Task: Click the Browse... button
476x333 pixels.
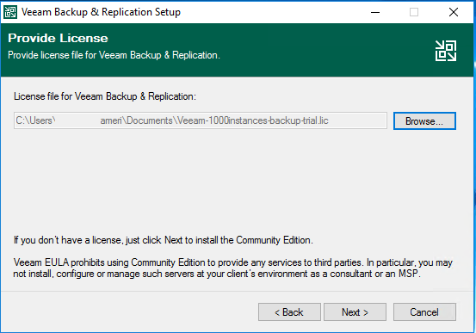Action: 424,120
